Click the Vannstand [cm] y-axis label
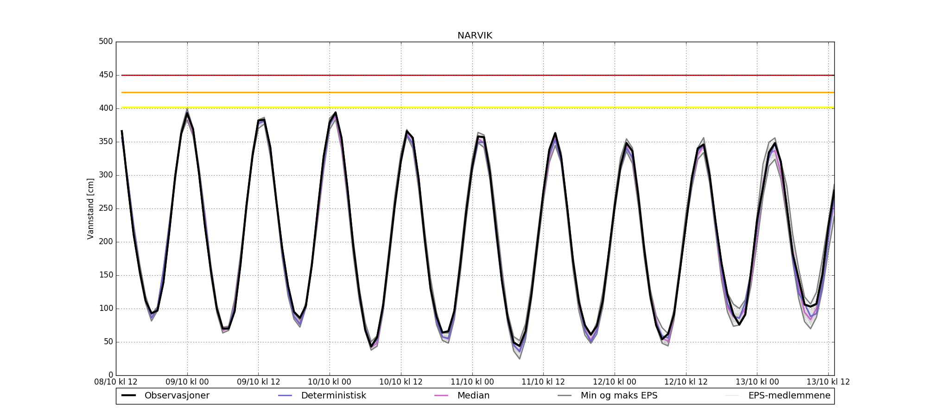 tap(90, 208)
